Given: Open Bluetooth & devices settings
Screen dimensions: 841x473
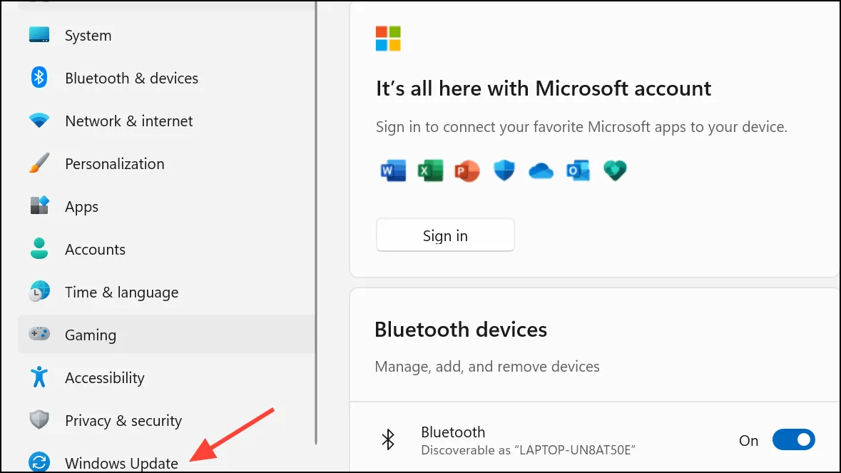Looking at the screenshot, I should [x=166, y=78].
